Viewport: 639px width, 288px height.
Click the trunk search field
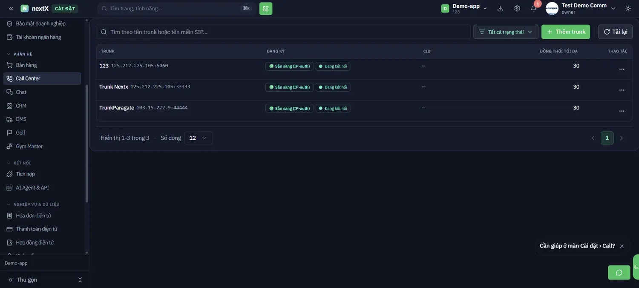(283, 32)
